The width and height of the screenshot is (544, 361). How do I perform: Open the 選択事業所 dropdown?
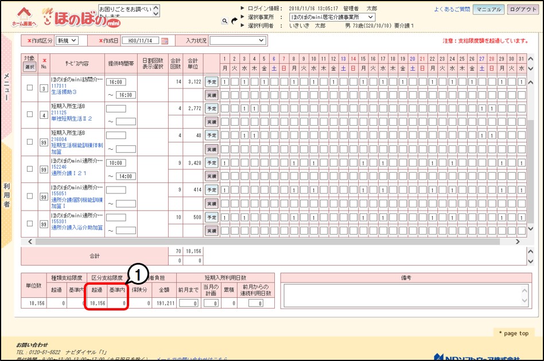point(332,17)
